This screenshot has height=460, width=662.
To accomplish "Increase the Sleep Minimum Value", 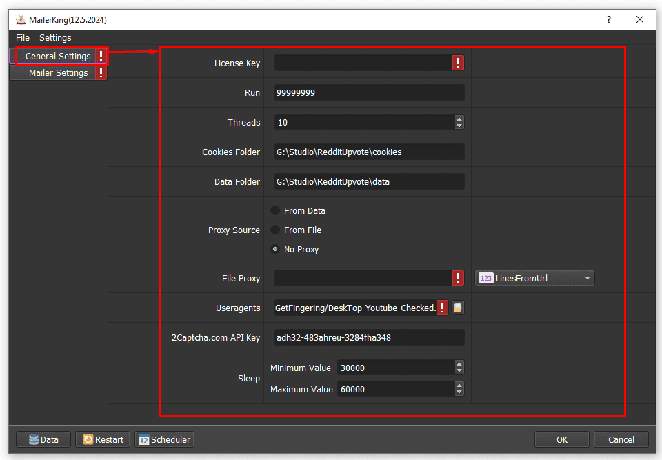I will [459, 364].
